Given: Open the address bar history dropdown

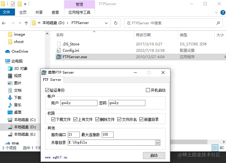Looking at the screenshot, I should (x=106, y=23).
